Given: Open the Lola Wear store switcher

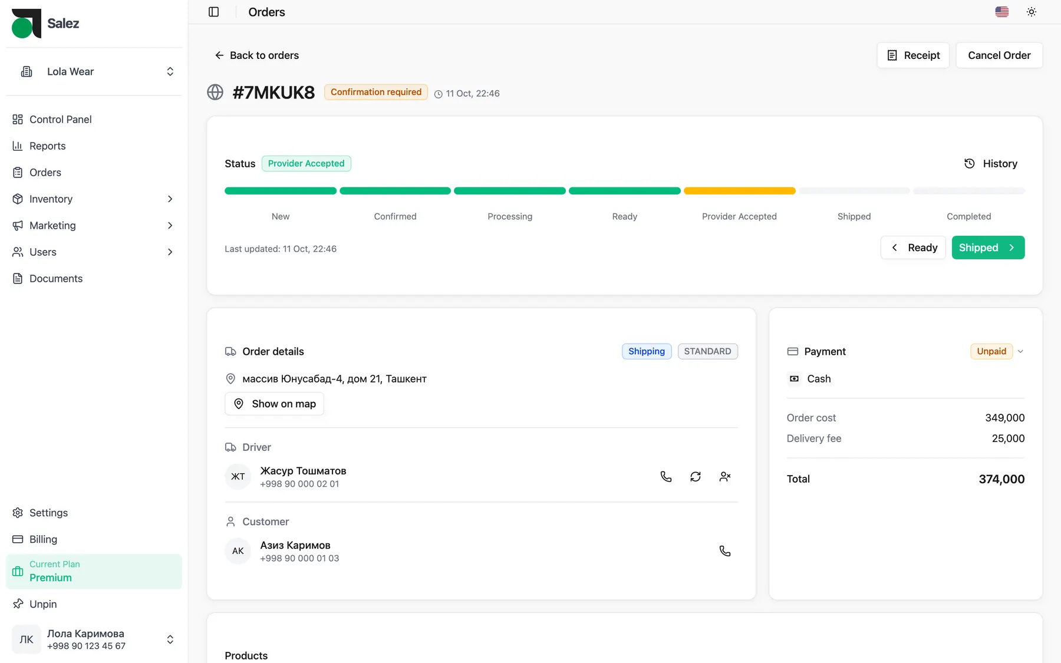Looking at the screenshot, I should [x=94, y=71].
